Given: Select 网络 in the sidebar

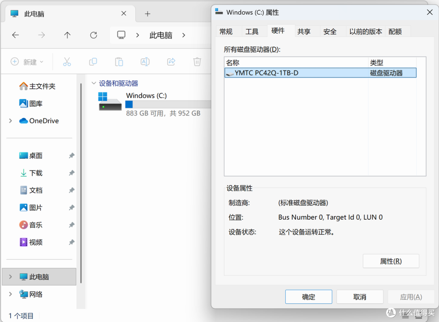Looking at the screenshot, I should 31,294.
